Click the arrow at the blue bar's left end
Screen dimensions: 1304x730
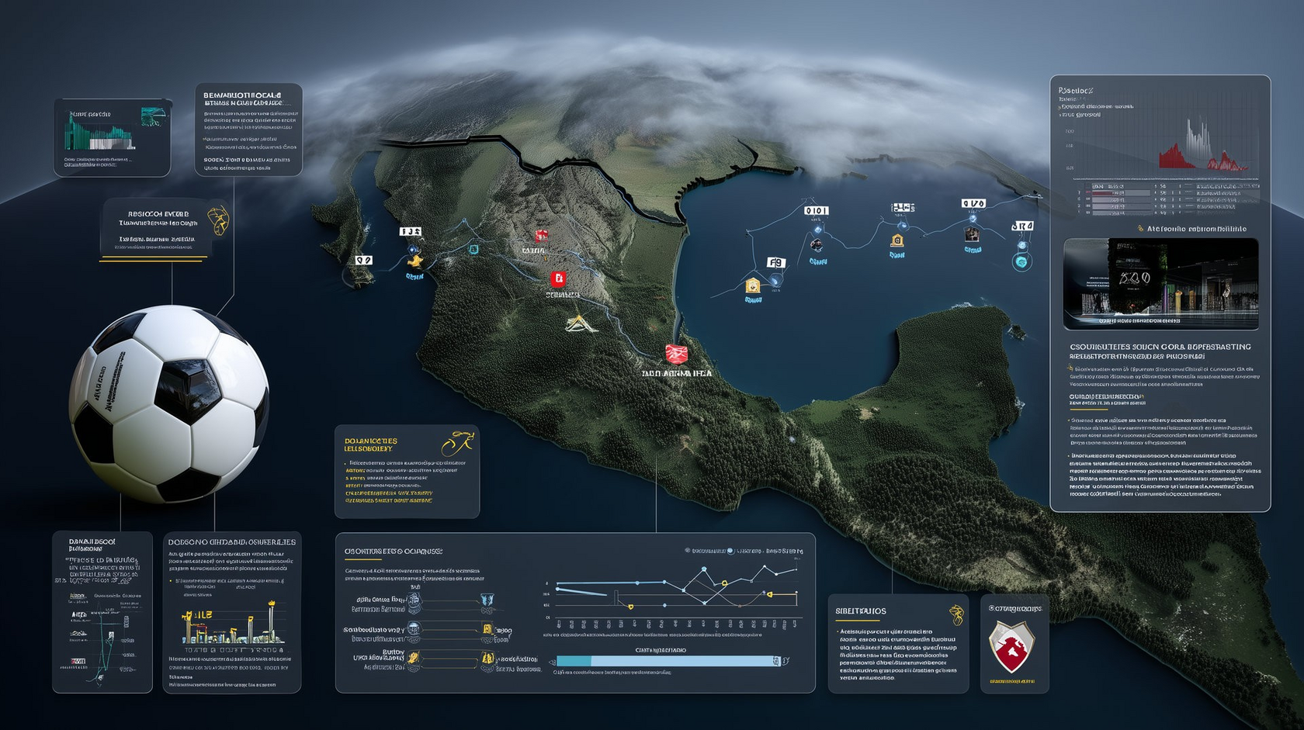coord(552,662)
